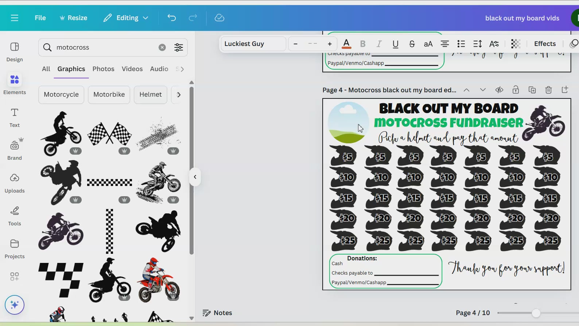Open the Luckiest Guy font dropdown
The image size is (579, 326).
[x=253, y=44]
